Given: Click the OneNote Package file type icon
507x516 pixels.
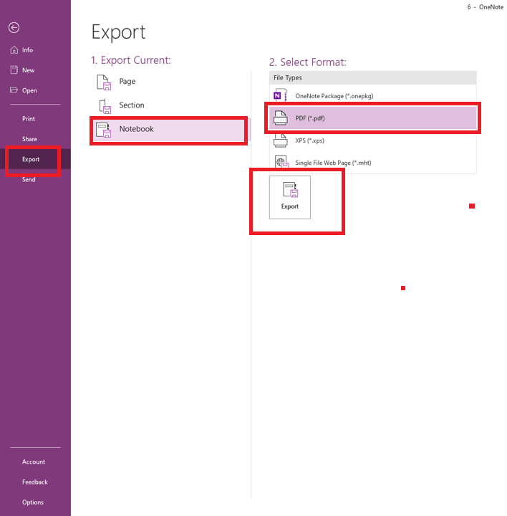Looking at the screenshot, I should 281,95.
